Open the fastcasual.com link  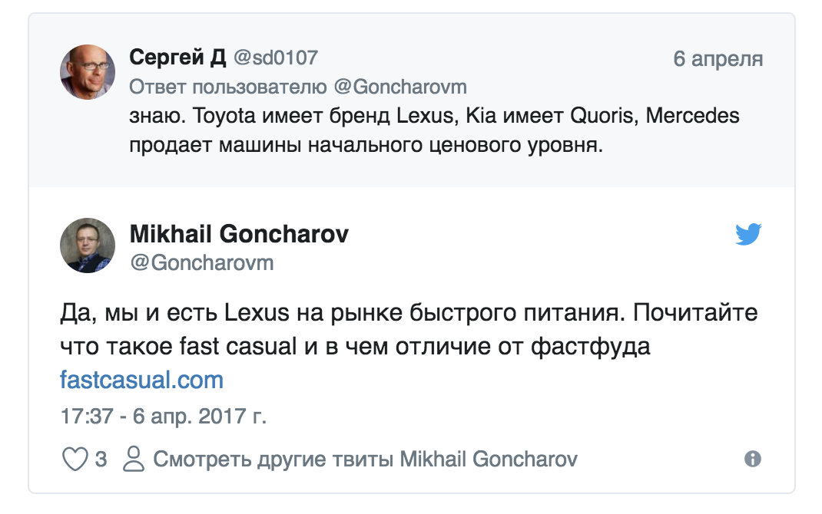(141, 377)
